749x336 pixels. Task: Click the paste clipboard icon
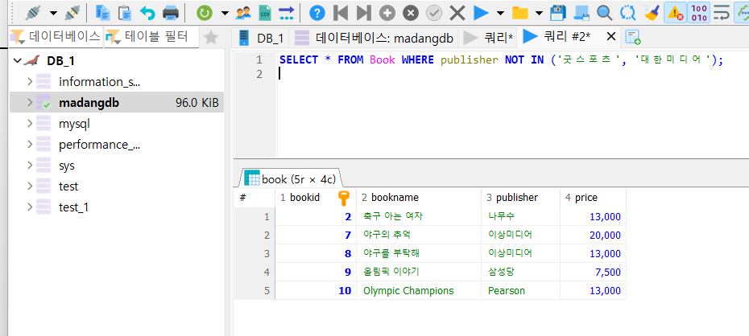click(x=125, y=13)
